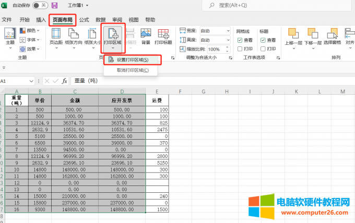Open Print Titles (打印标题)
The width and height of the screenshot is (355, 223).
point(163,36)
